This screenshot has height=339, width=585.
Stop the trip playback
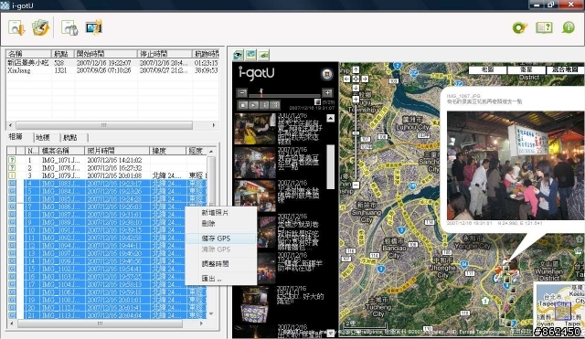243,105
